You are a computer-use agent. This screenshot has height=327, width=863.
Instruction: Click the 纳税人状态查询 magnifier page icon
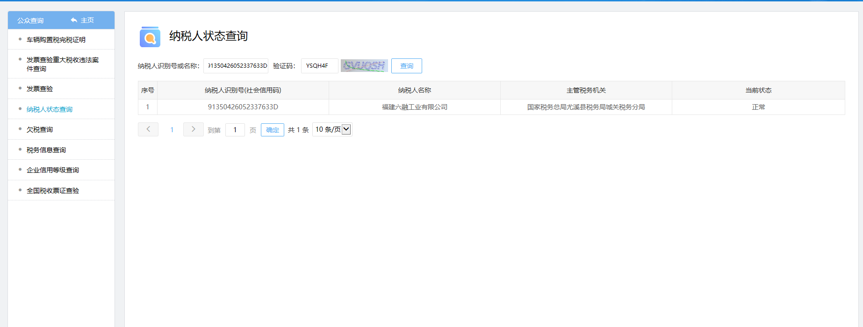pos(150,37)
